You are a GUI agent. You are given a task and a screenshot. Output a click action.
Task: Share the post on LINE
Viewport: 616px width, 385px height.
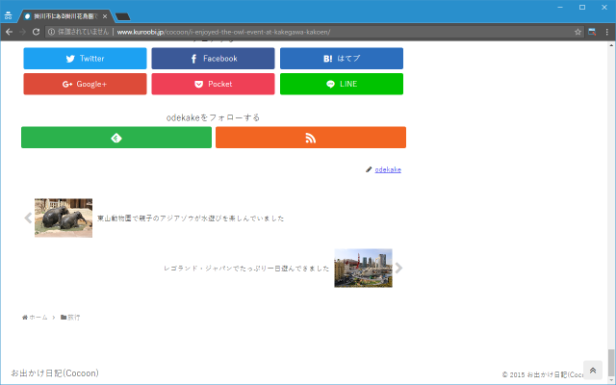[341, 84]
